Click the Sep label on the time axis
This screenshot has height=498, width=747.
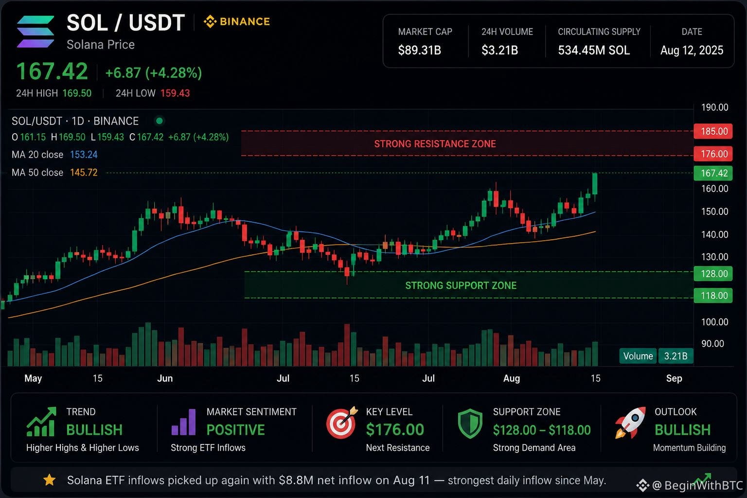(x=674, y=378)
